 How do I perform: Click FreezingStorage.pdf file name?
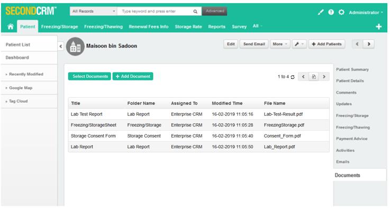(284, 125)
